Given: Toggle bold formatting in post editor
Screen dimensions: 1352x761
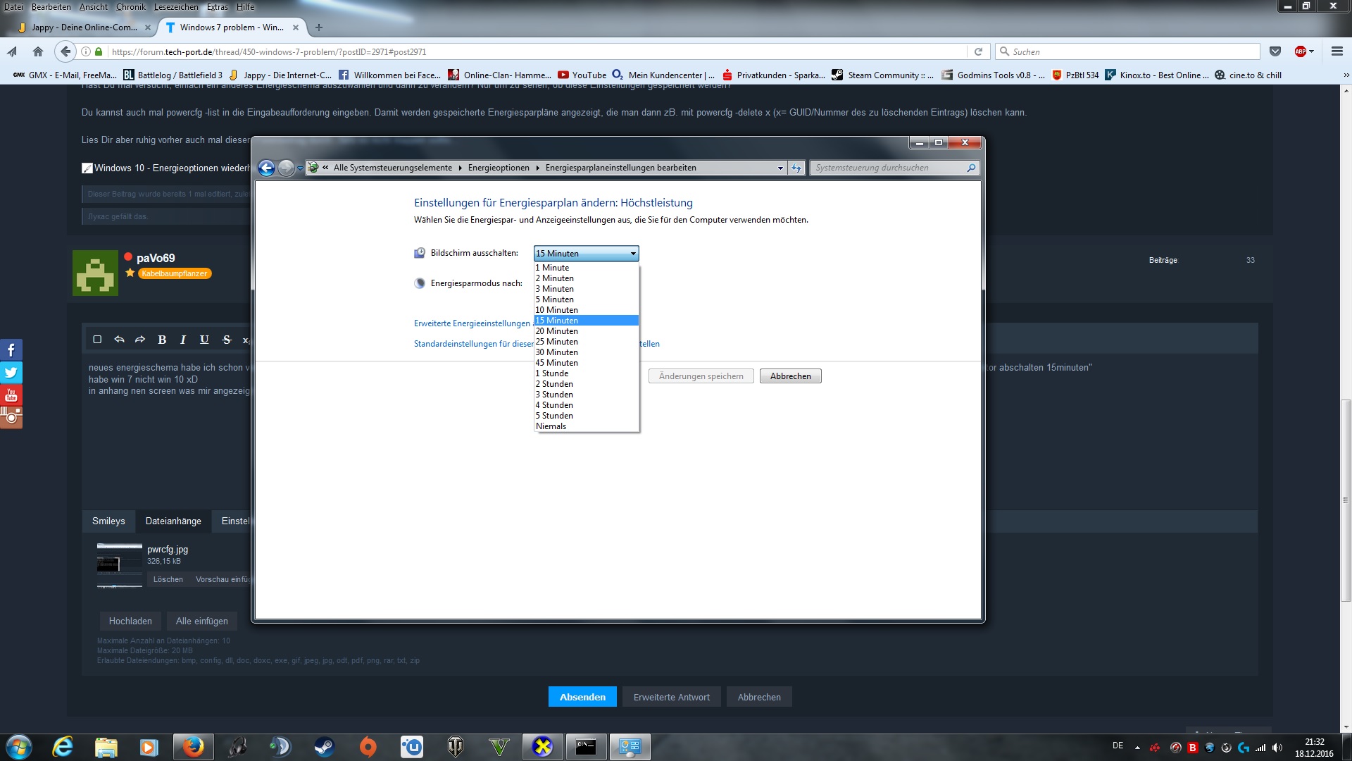Looking at the screenshot, I should point(162,340).
